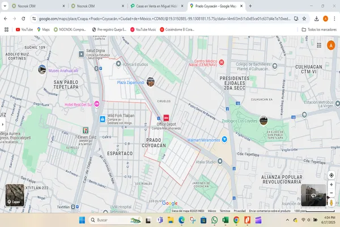
Task: Open Zoológico Los Coyotes photo marker
Action: [263, 120]
